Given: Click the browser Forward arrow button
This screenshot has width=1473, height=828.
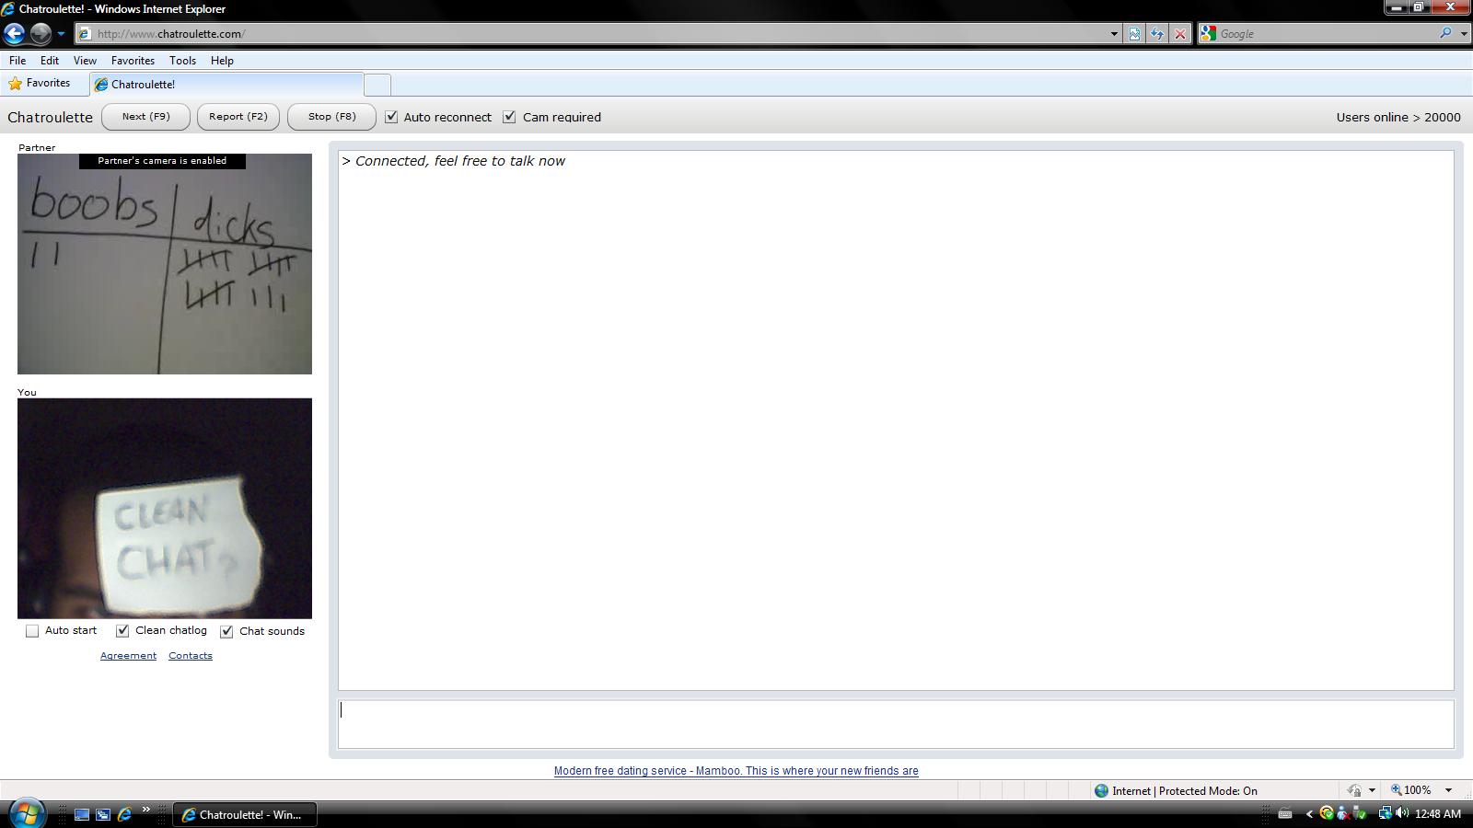Looking at the screenshot, I should click(x=41, y=34).
